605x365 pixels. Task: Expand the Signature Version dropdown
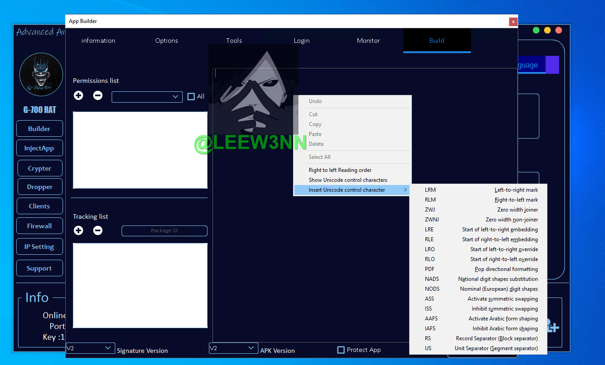point(90,348)
